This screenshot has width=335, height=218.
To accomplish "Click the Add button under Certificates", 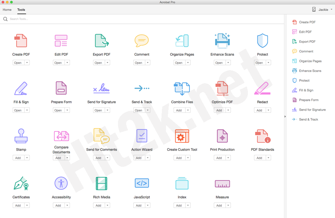I will tap(18, 205).
